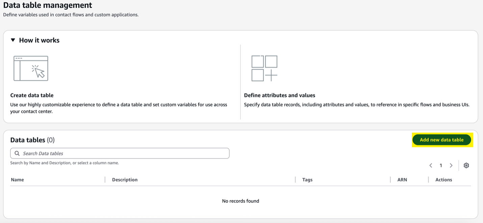The image size is (483, 223).
Task: Click the search magnifier icon
Action: point(17,153)
